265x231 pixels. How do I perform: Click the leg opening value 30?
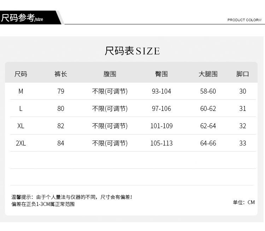[242, 91]
